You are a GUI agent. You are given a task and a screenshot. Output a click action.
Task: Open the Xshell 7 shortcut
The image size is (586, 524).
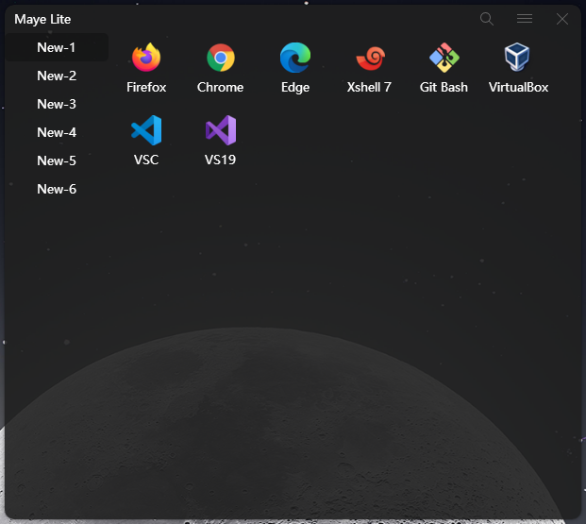tap(370, 58)
